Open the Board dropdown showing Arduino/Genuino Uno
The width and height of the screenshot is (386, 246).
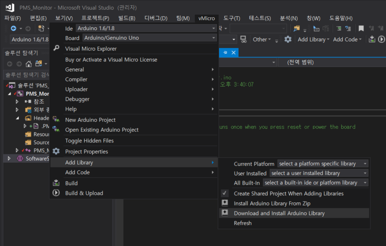click(150, 38)
